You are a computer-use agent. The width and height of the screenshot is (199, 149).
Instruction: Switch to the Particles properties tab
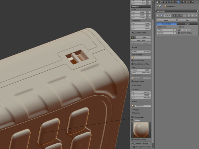tap(189, 2)
